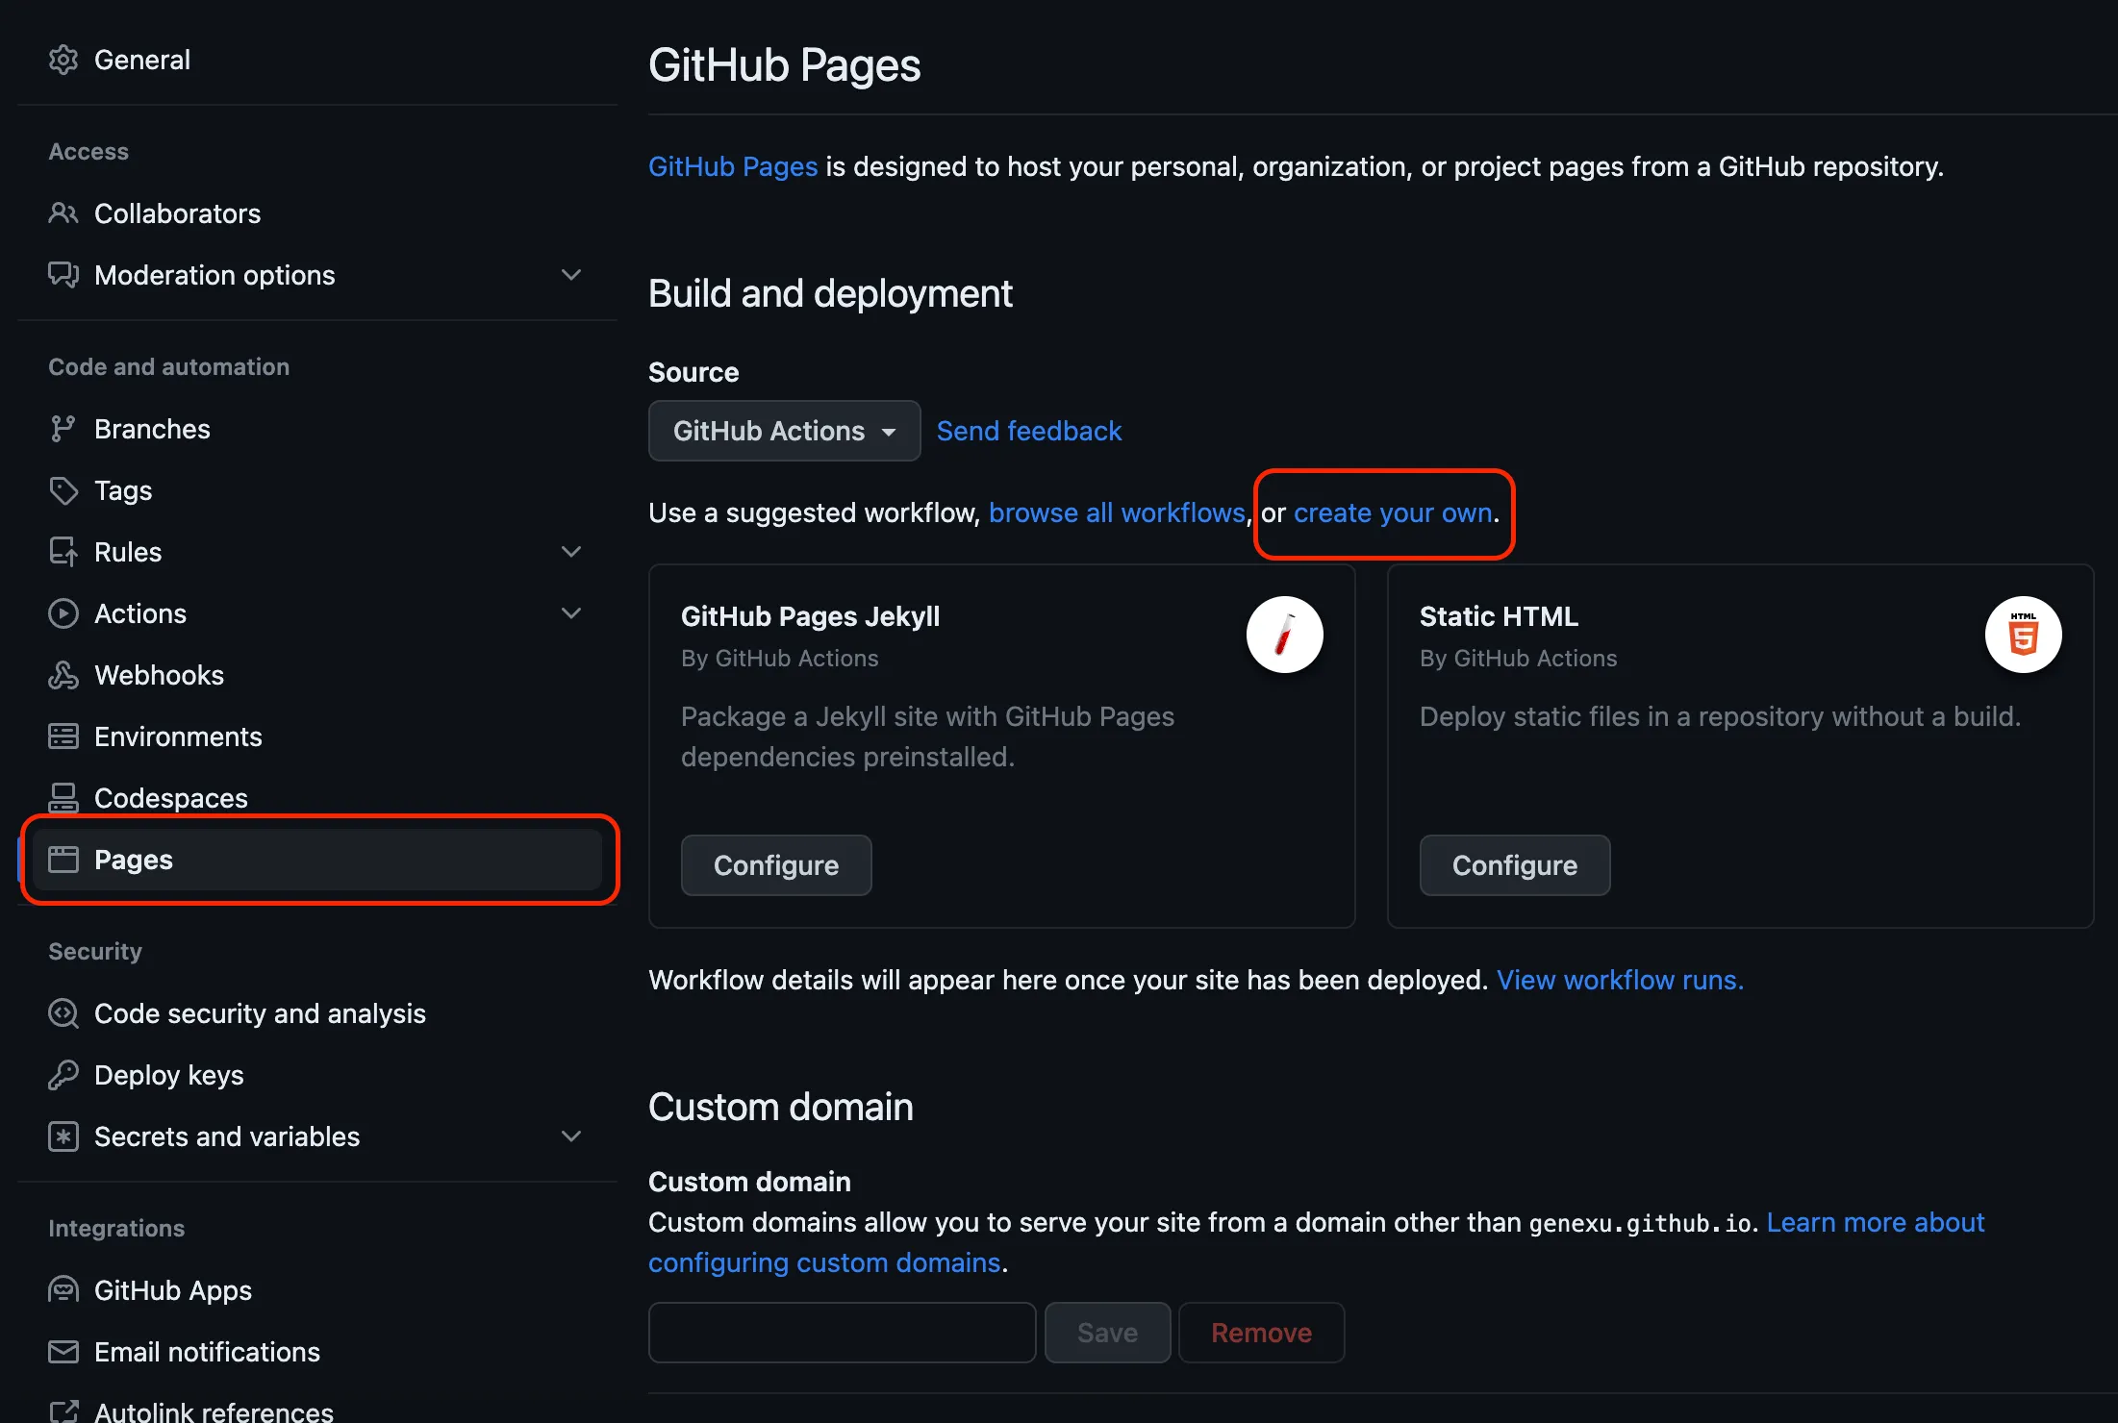
Task: Expand Moderation options chevron
Action: click(571, 275)
